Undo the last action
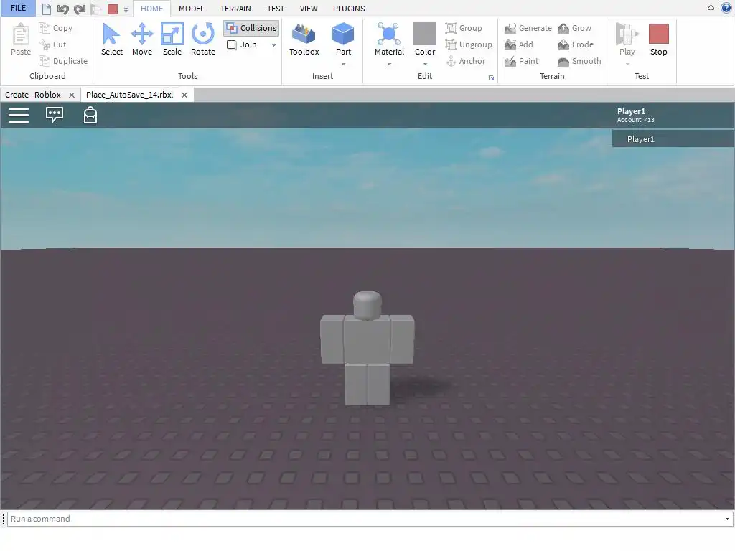 click(x=63, y=9)
